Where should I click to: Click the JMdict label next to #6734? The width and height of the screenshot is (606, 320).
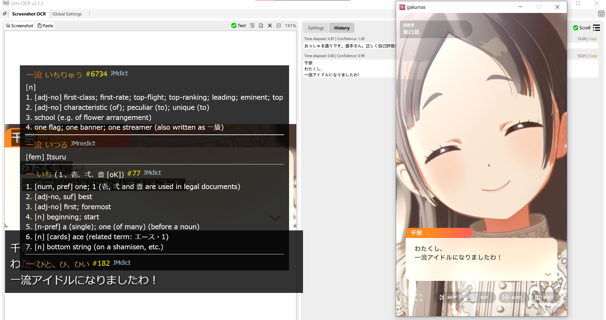(x=119, y=73)
